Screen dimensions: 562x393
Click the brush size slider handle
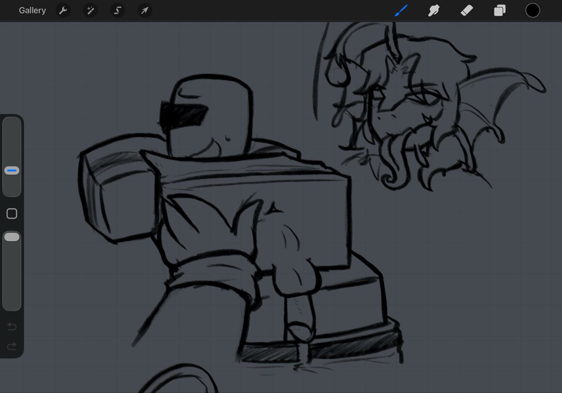pyautogui.click(x=12, y=171)
